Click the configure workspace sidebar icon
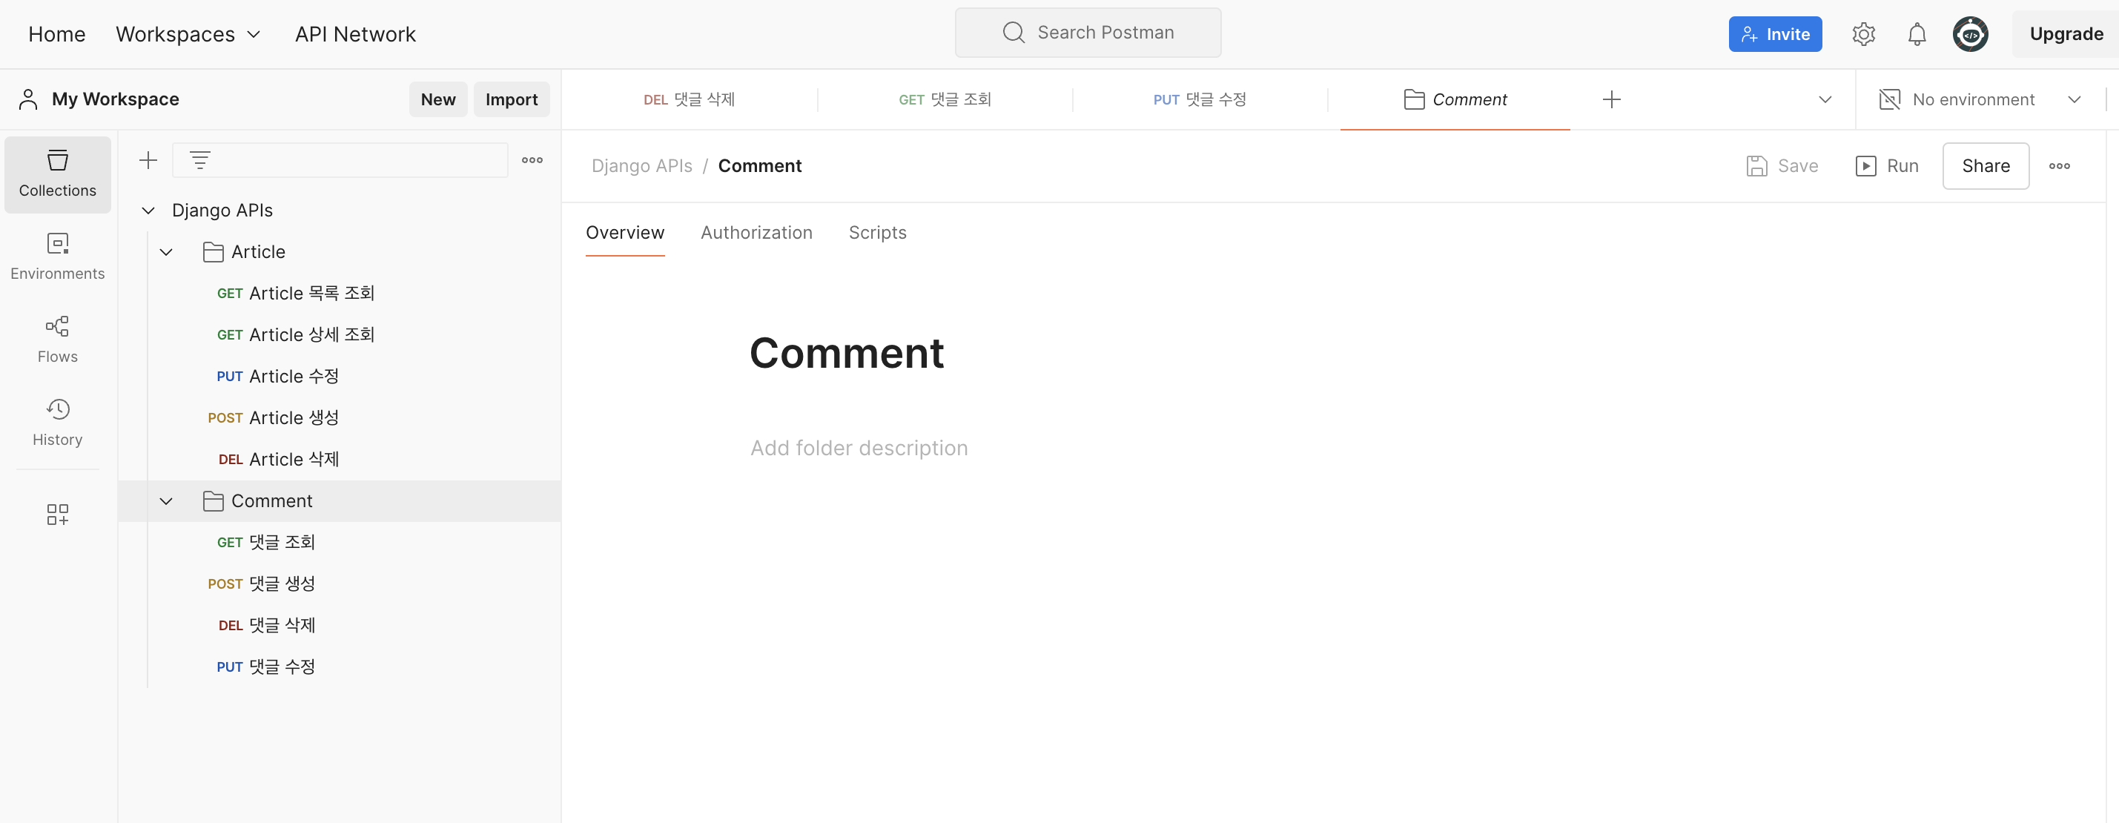The image size is (2119, 823). tap(58, 515)
